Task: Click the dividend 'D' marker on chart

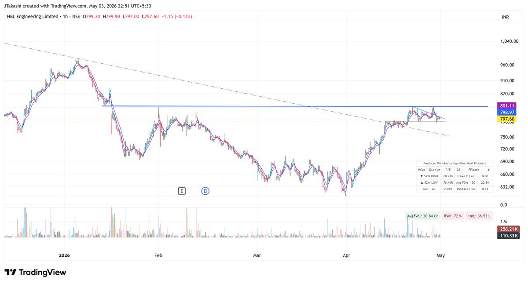Action: click(205, 191)
